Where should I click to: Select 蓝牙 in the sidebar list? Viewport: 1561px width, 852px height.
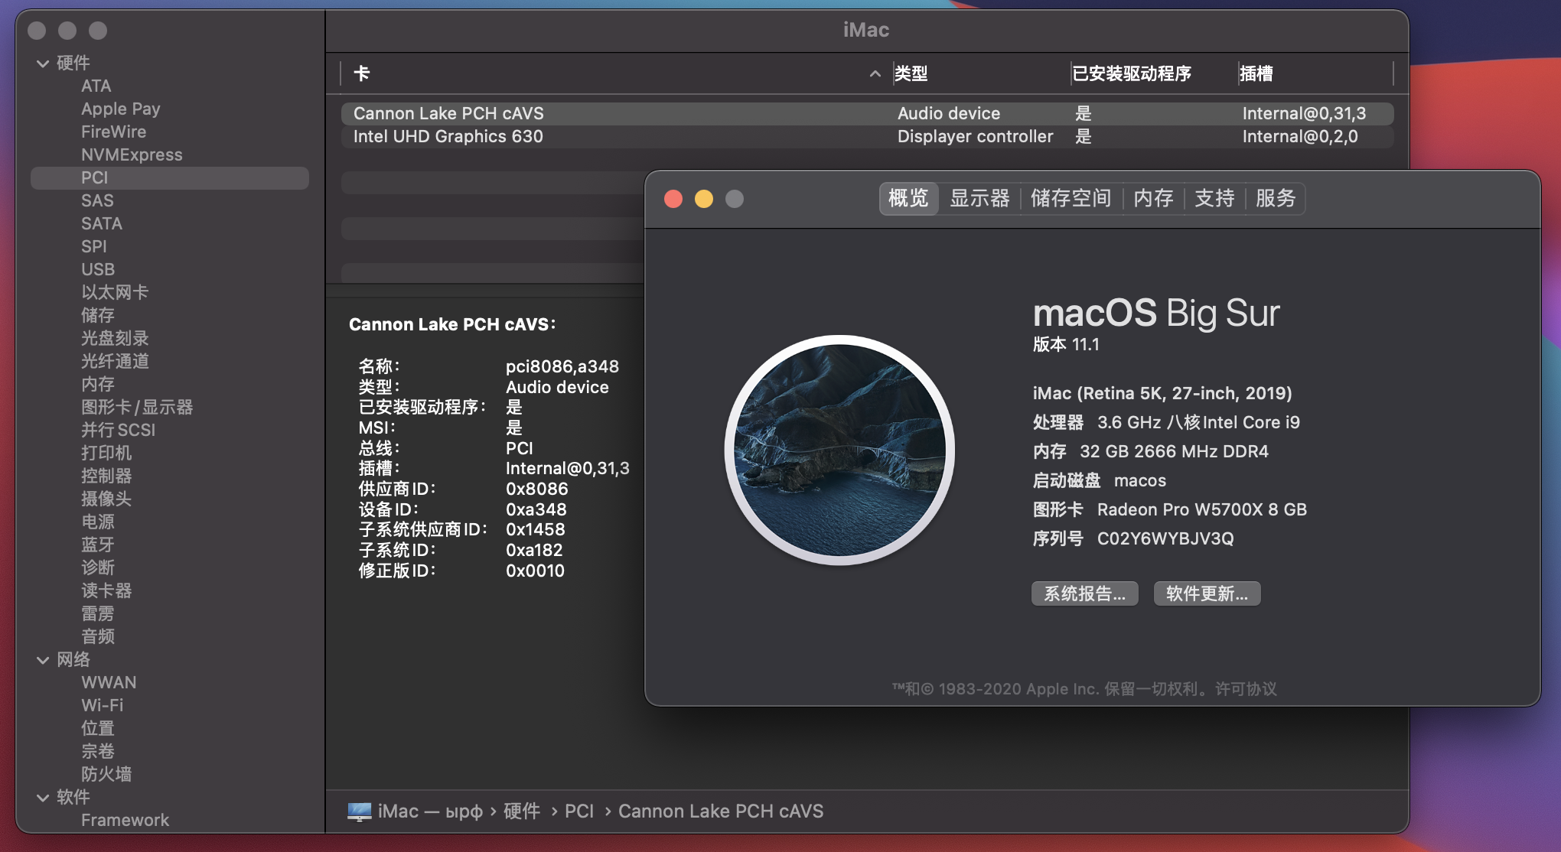coord(98,545)
